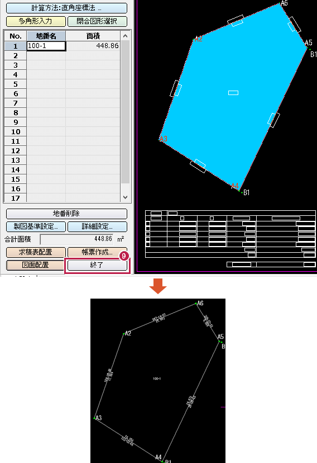The height and width of the screenshot is (463, 317).
Task: Select the 多角形入力 button
Action: tap(36, 21)
